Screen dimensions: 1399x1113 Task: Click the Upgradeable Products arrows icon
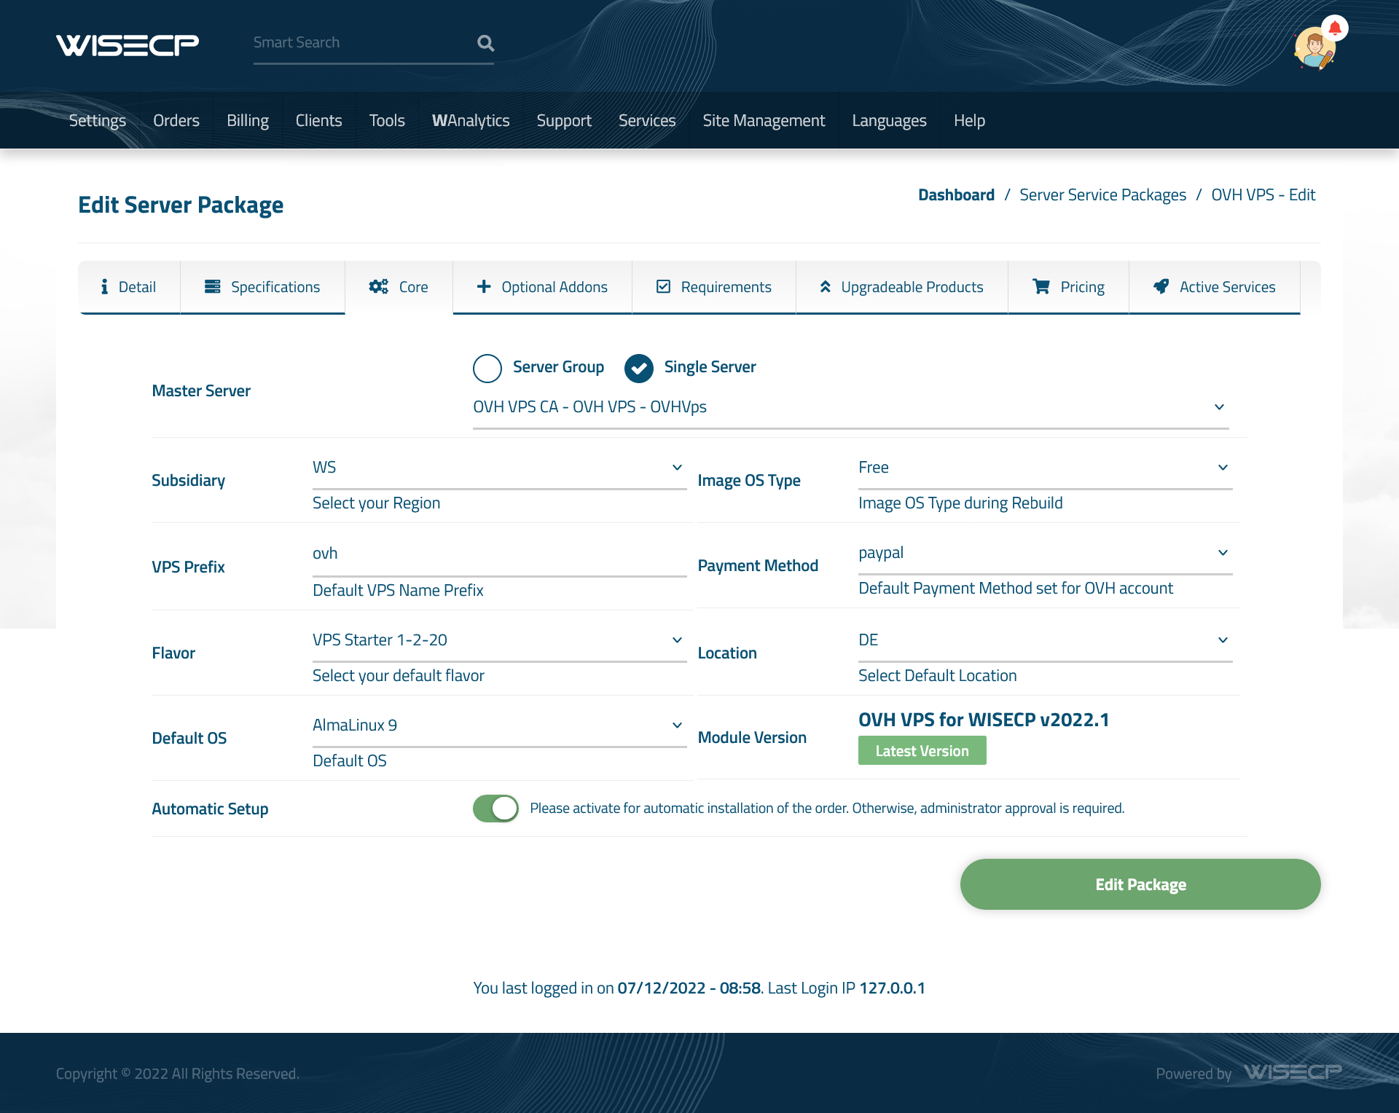tap(826, 287)
